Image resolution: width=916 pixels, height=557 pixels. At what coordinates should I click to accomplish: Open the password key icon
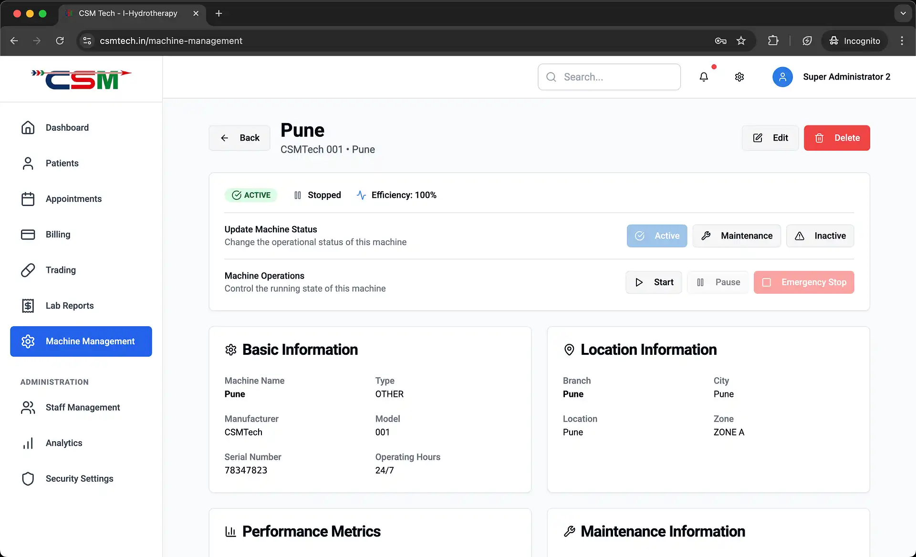click(720, 41)
